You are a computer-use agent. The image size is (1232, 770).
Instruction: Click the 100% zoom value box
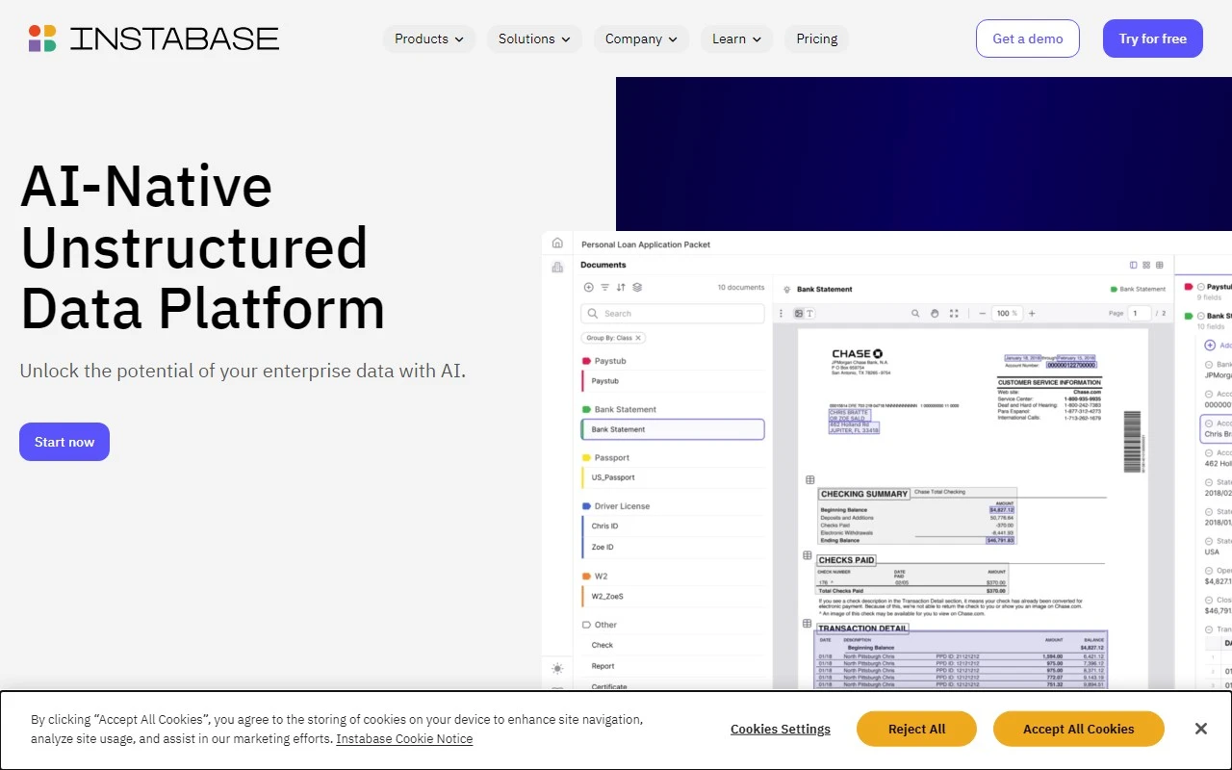[x=1007, y=313]
